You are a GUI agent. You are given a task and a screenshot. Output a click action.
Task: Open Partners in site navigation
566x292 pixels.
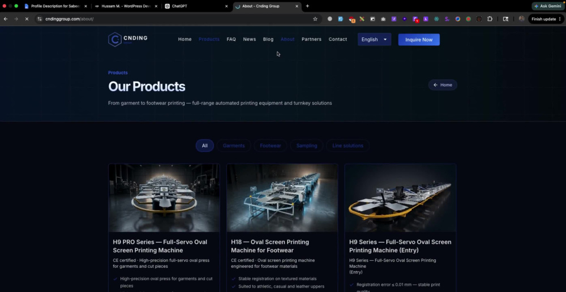311,40
